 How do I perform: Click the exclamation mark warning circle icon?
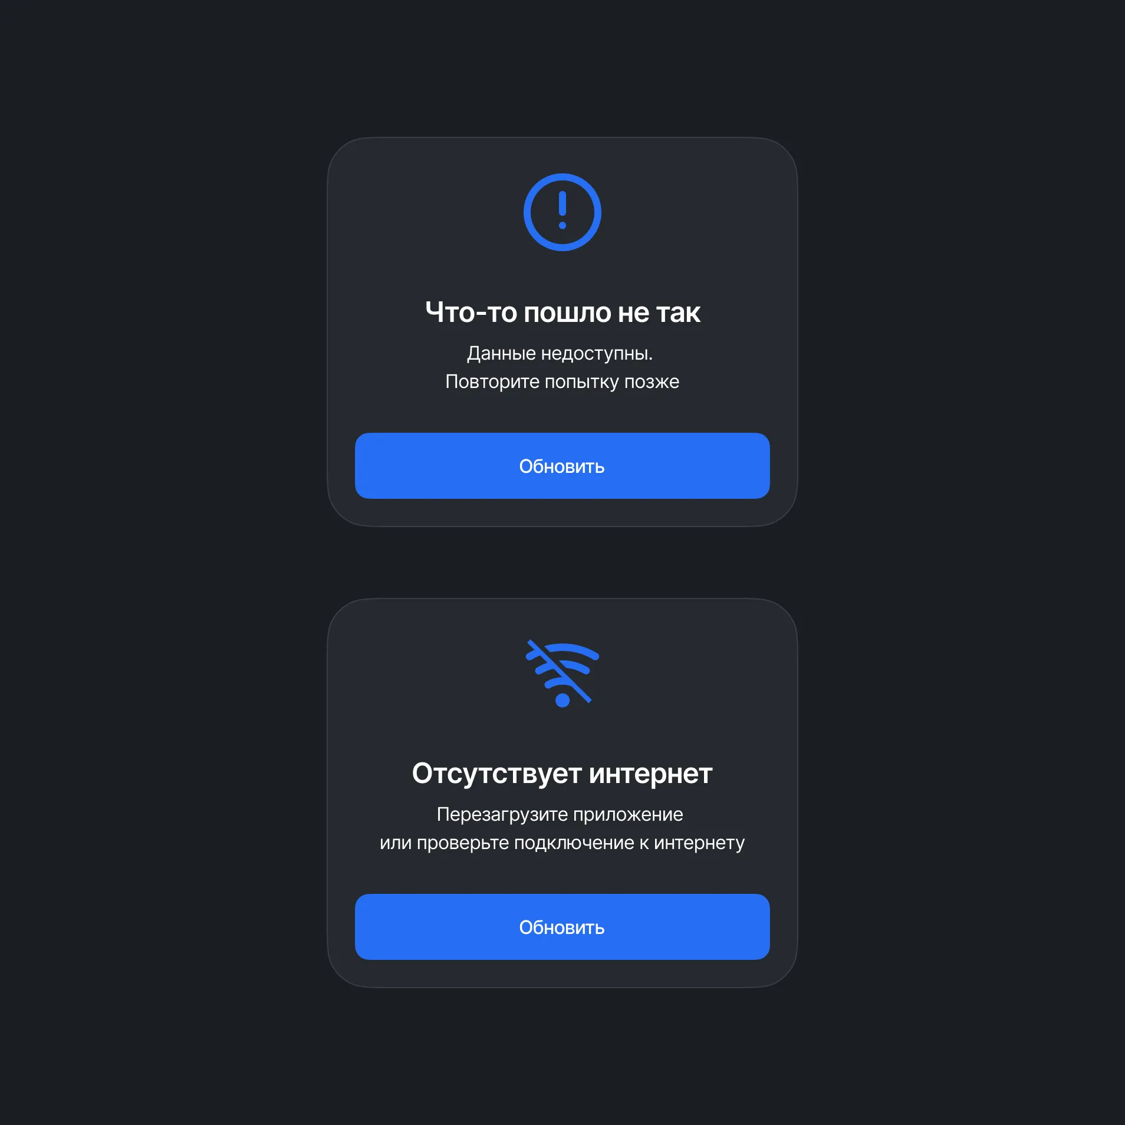pos(562,212)
